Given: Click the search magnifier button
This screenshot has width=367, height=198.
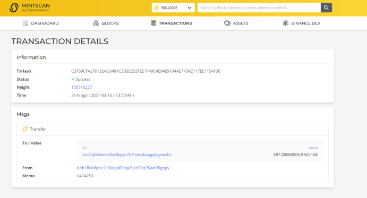Looking at the screenshot, I should point(326,8).
